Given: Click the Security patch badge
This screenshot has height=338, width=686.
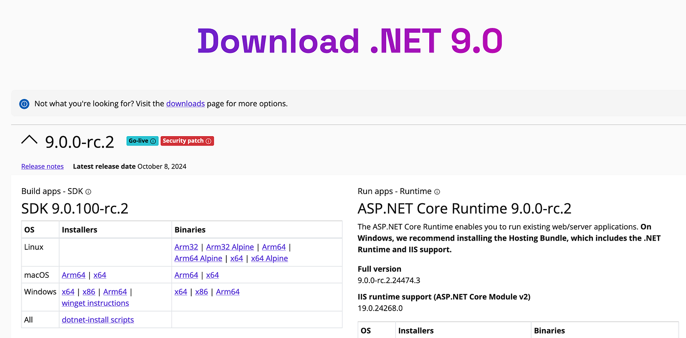Looking at the screenshot, I should [187, 141].
